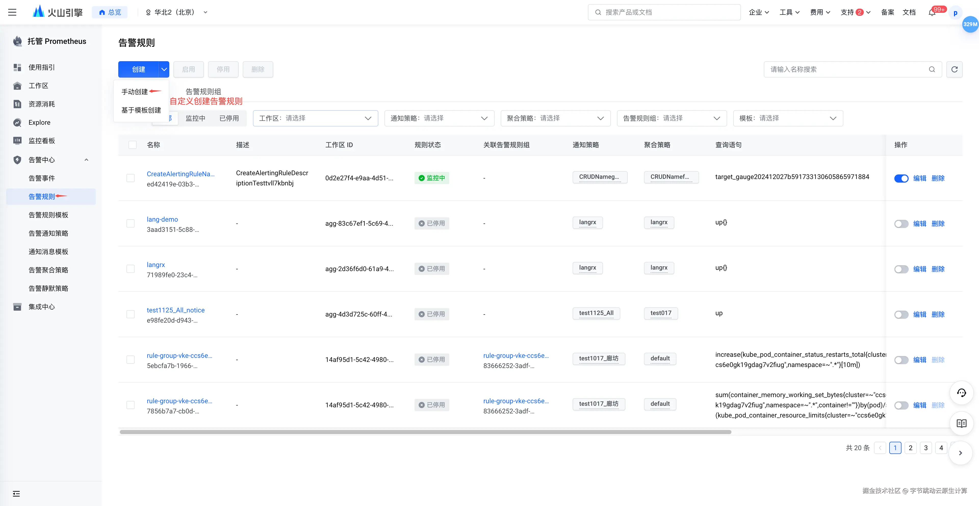Select 手动创建 from the create menu
This screenshot has height=506, width=979.
click(135, 92)
